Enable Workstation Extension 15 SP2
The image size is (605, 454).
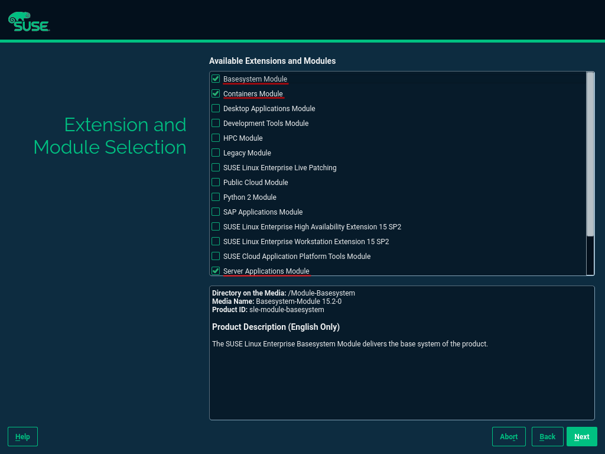[216, 241]
